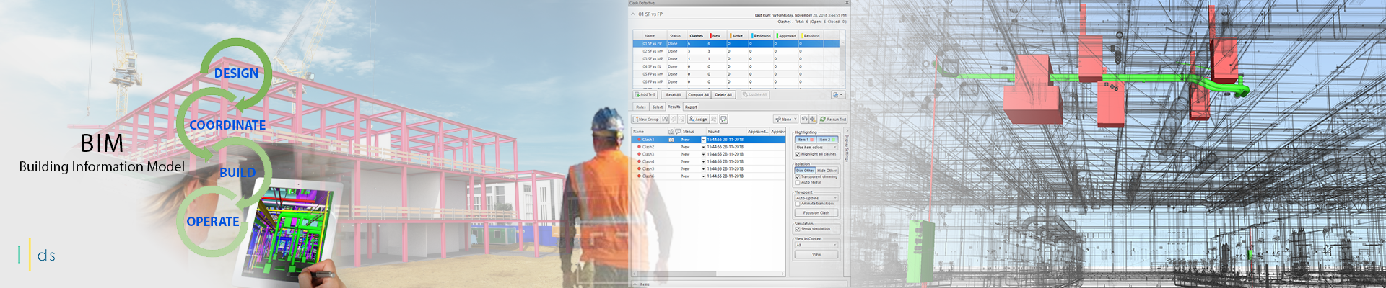Click the viewpoint camera column header icon

(x=671, y=132)
